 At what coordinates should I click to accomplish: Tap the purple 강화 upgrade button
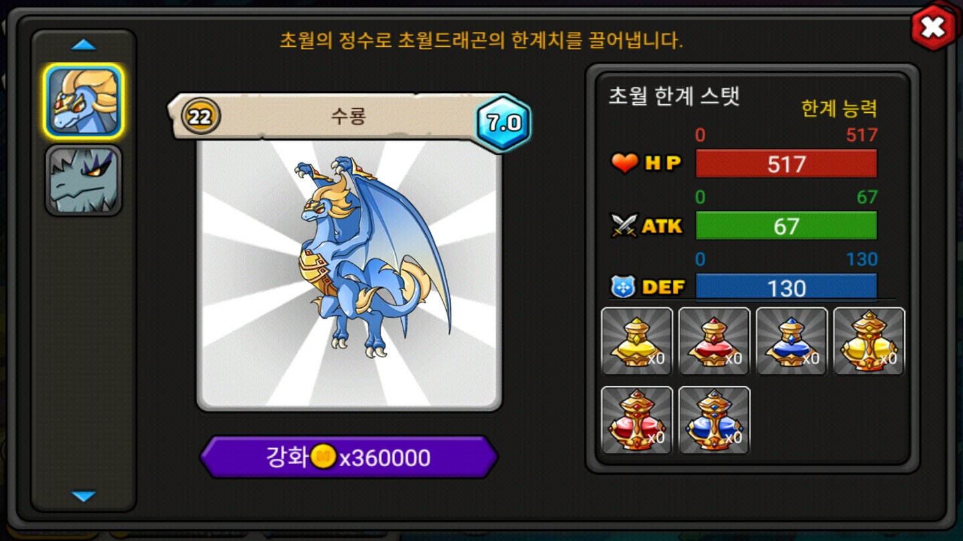(348, 458)
